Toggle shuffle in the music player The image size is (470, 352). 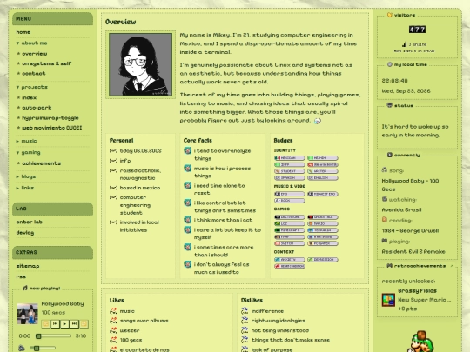[45, 323]
